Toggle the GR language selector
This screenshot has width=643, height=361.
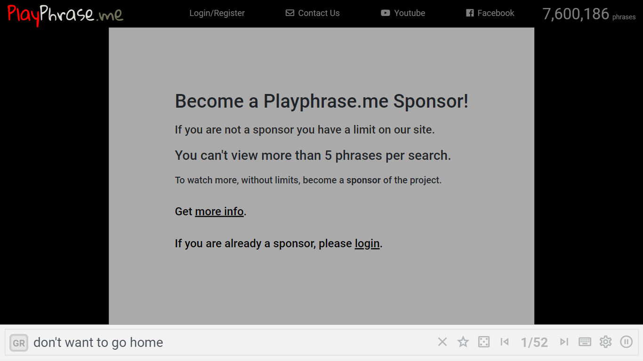tap(18, 342)
